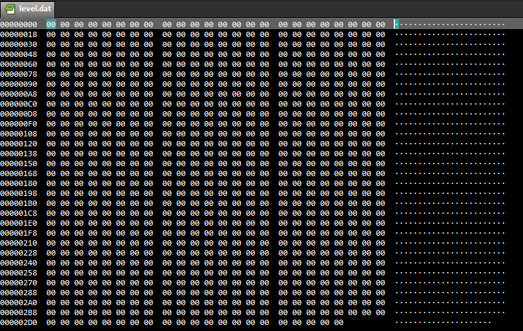Click the offset label 000001B0
The image size is (523, 331).
tap(19, 203)
